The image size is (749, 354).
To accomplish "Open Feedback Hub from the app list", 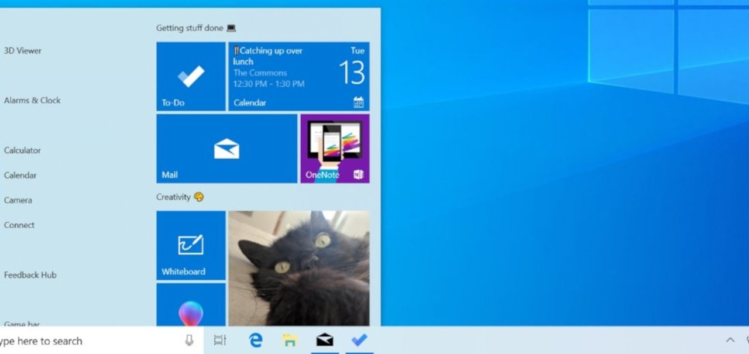I will (x=30, y=275).
